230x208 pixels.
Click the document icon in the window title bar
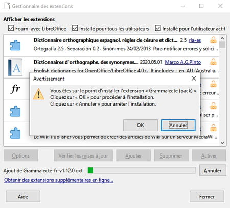point(7,6)
